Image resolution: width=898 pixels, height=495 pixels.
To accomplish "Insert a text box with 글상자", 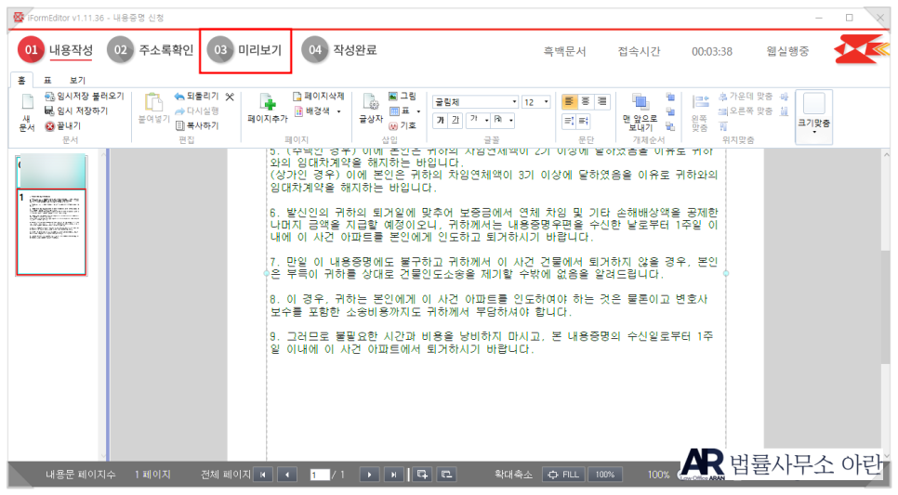I will click(x=371, y=108).
